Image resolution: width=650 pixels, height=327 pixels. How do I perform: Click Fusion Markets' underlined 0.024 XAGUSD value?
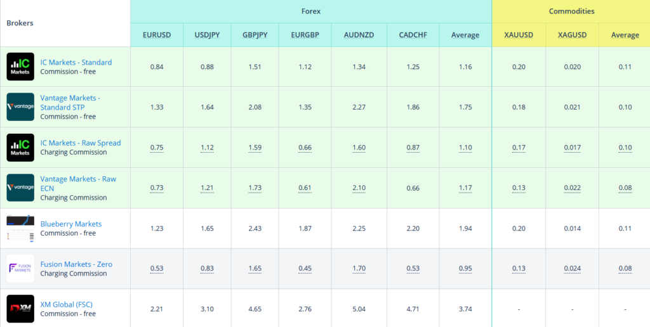click(x=572, y=269)
